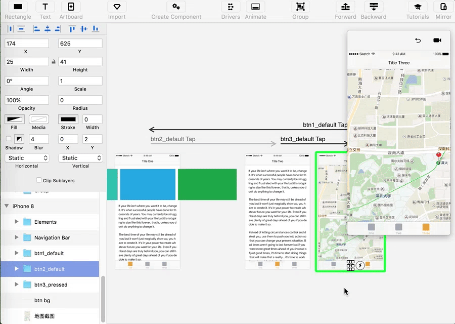
Task: Click distribute horizontally icon
Action: pos(11,29)
